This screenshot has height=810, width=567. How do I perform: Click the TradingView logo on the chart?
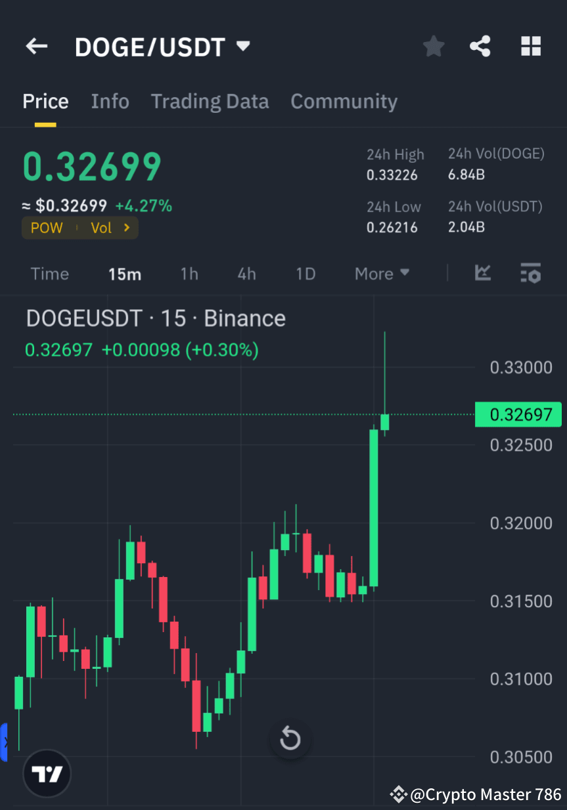click(46, 773)
